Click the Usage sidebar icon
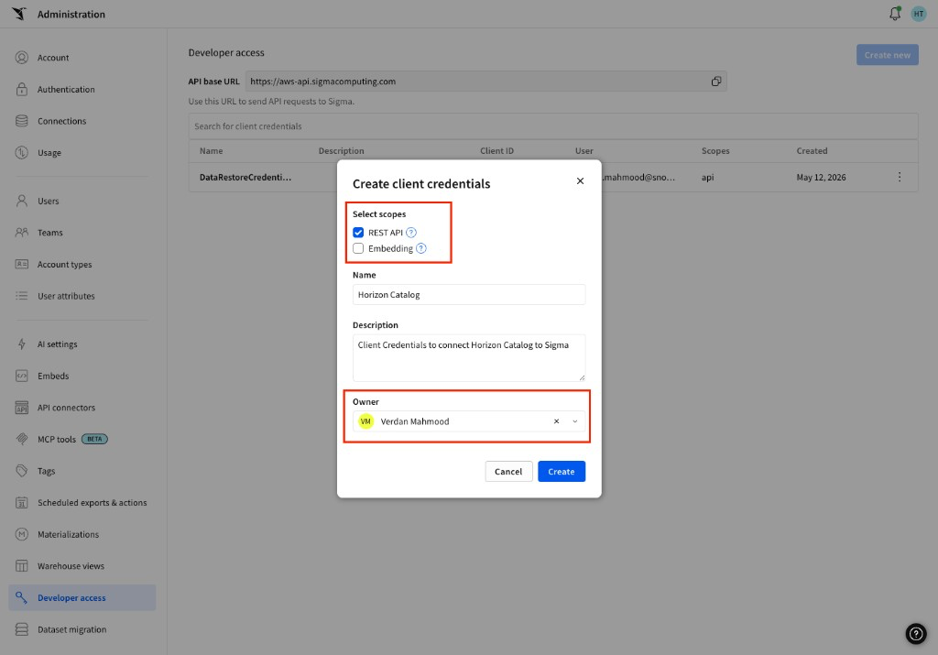The height and width of the screenshot is (655, 938). point(22,153)
